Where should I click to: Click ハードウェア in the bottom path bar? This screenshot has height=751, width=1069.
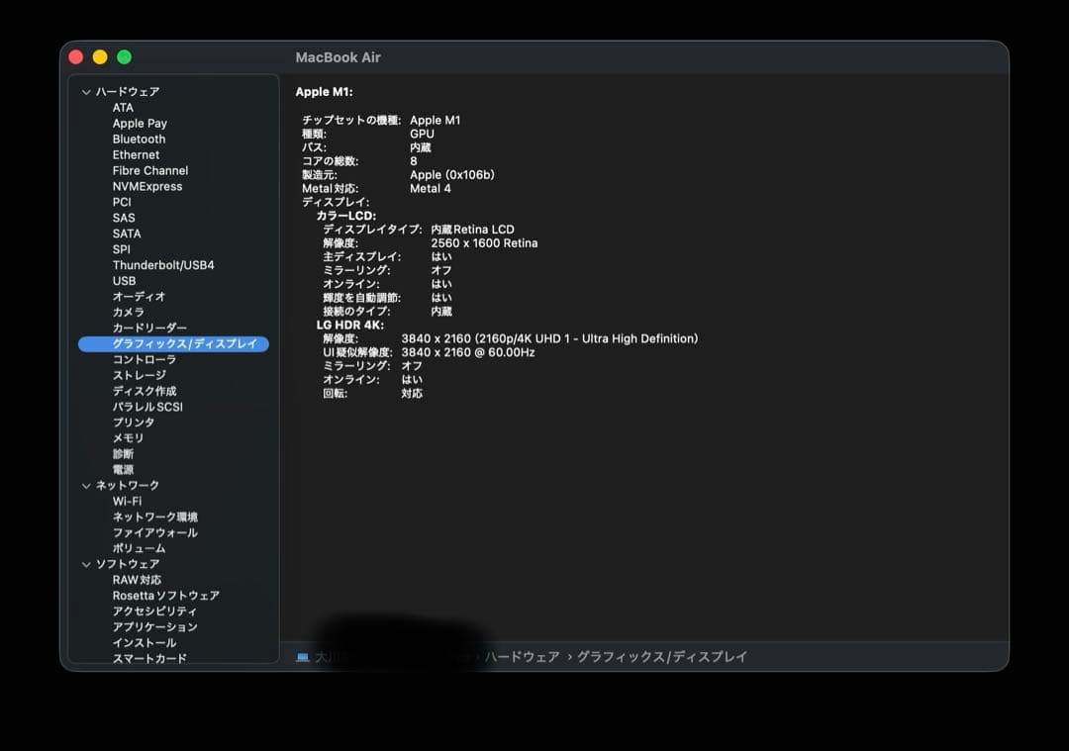click(x=523, y=657)
